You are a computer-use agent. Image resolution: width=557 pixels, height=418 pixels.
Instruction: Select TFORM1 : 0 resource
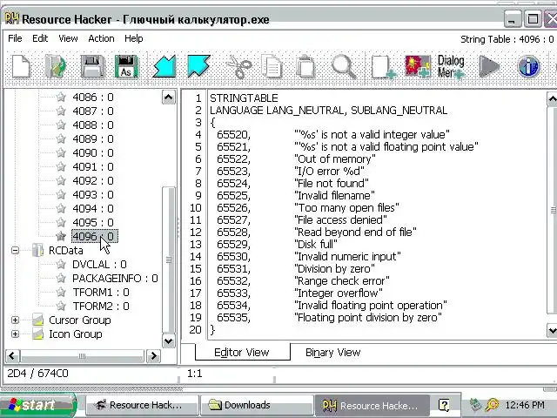[101, 293]
